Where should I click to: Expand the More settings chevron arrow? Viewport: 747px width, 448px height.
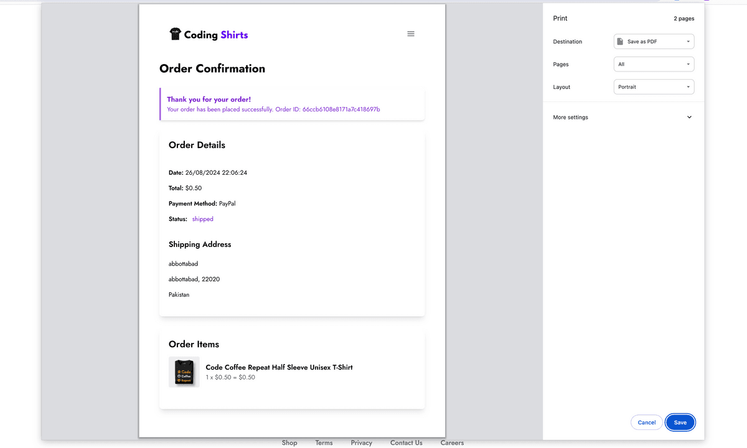(689, 117)
